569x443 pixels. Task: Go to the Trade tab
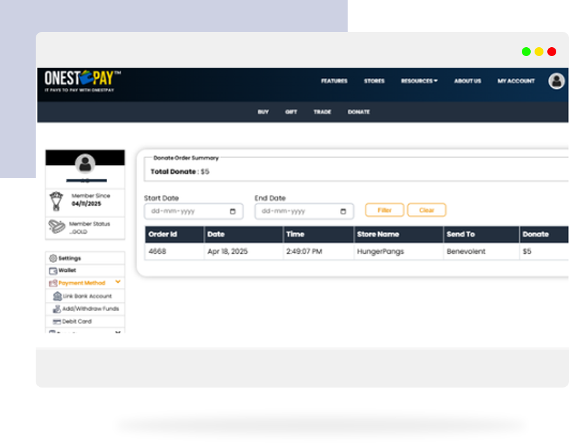point(322,112)
